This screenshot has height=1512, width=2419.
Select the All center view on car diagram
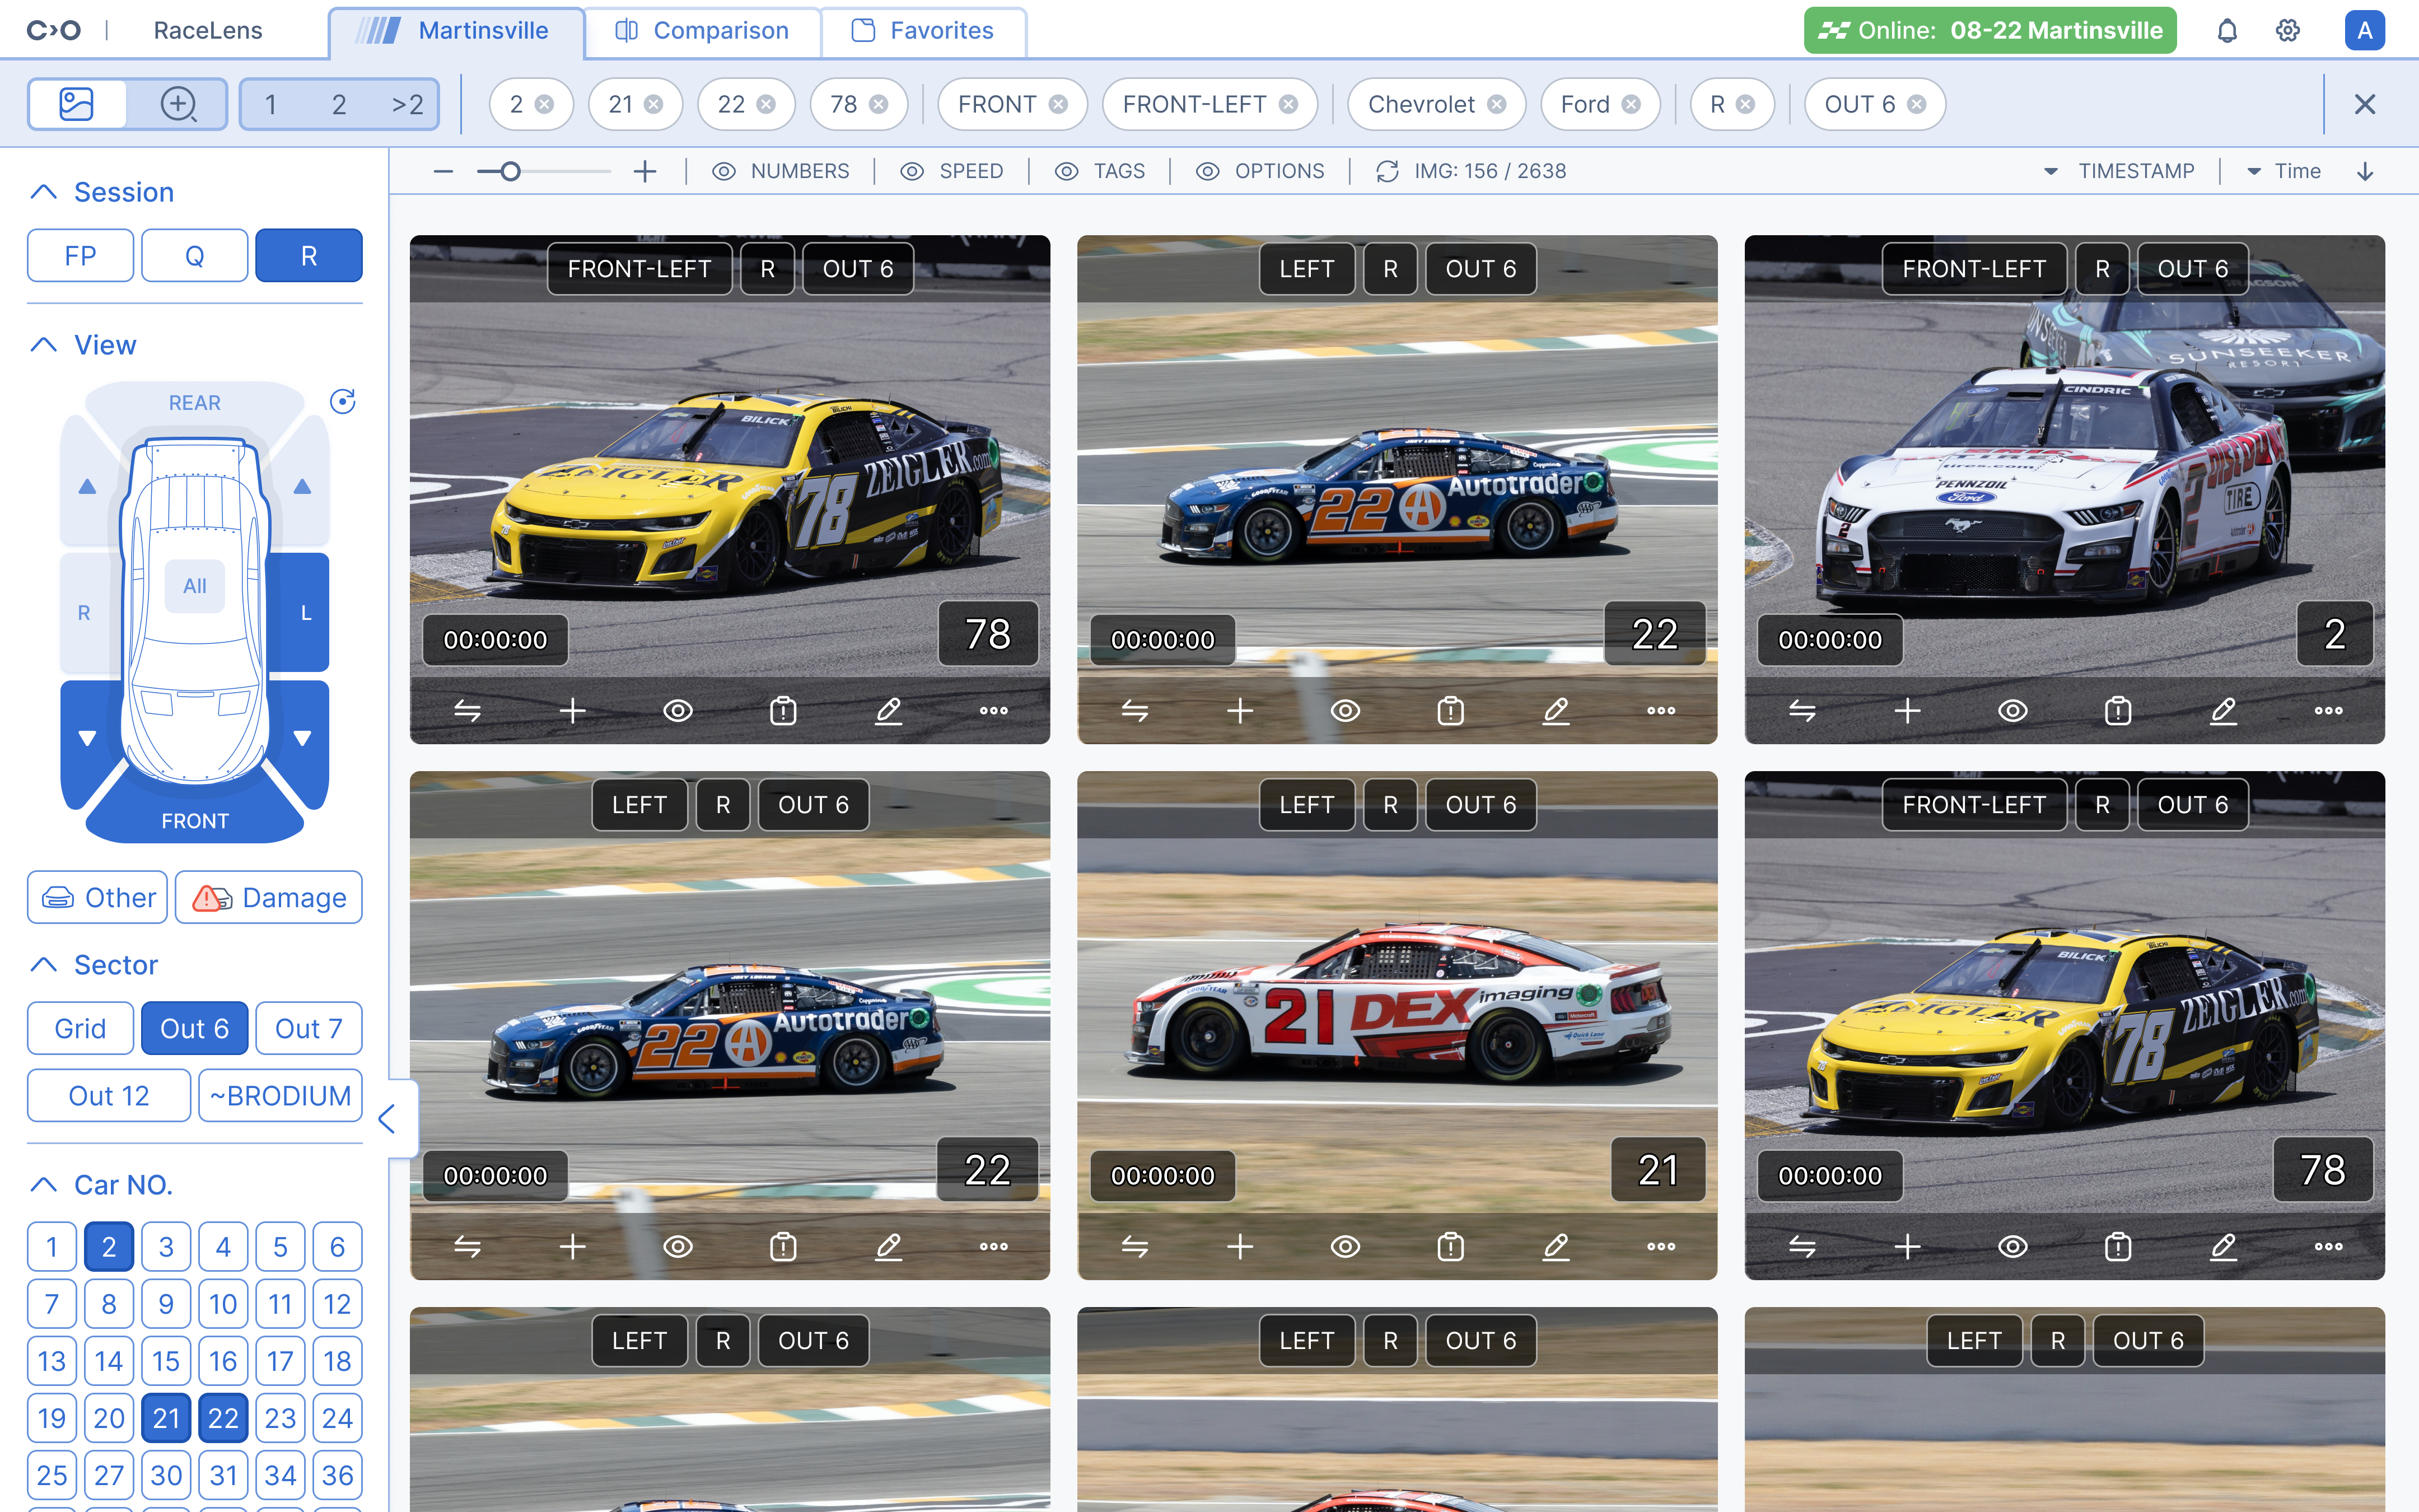(x=195, y=586)
